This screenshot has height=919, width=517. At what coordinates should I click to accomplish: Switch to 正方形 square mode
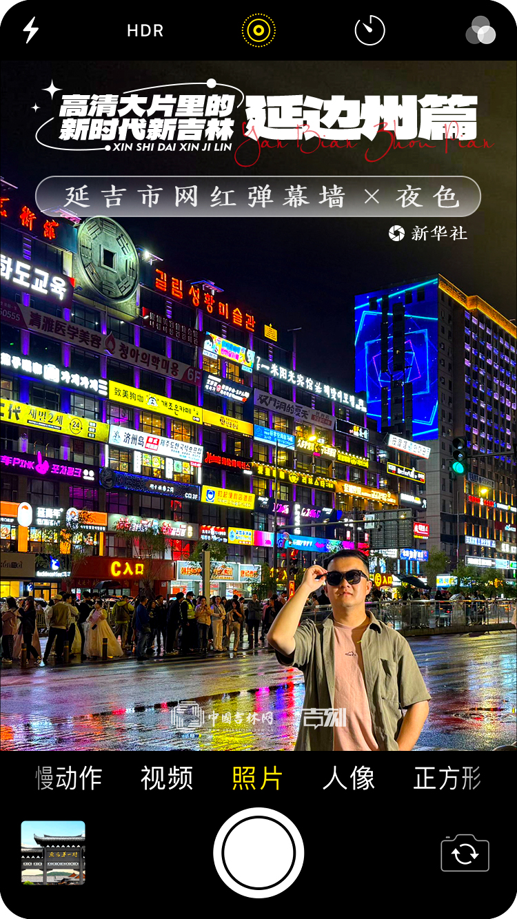447,778
